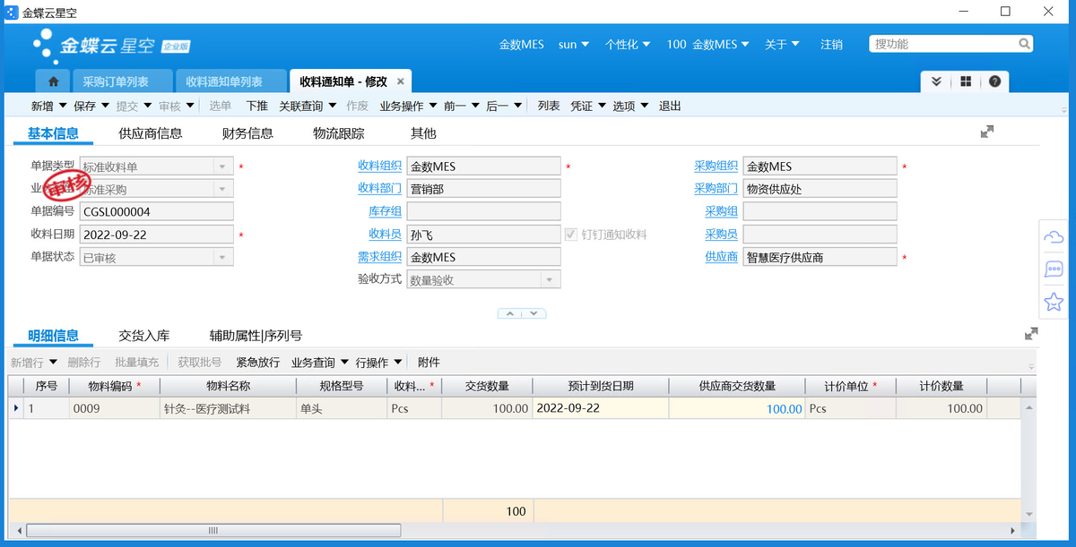This screenshot has width=1076, height=547.
Task: Open the 交货入库 tab
Action: pyautogui.click(x=144, y=336)
